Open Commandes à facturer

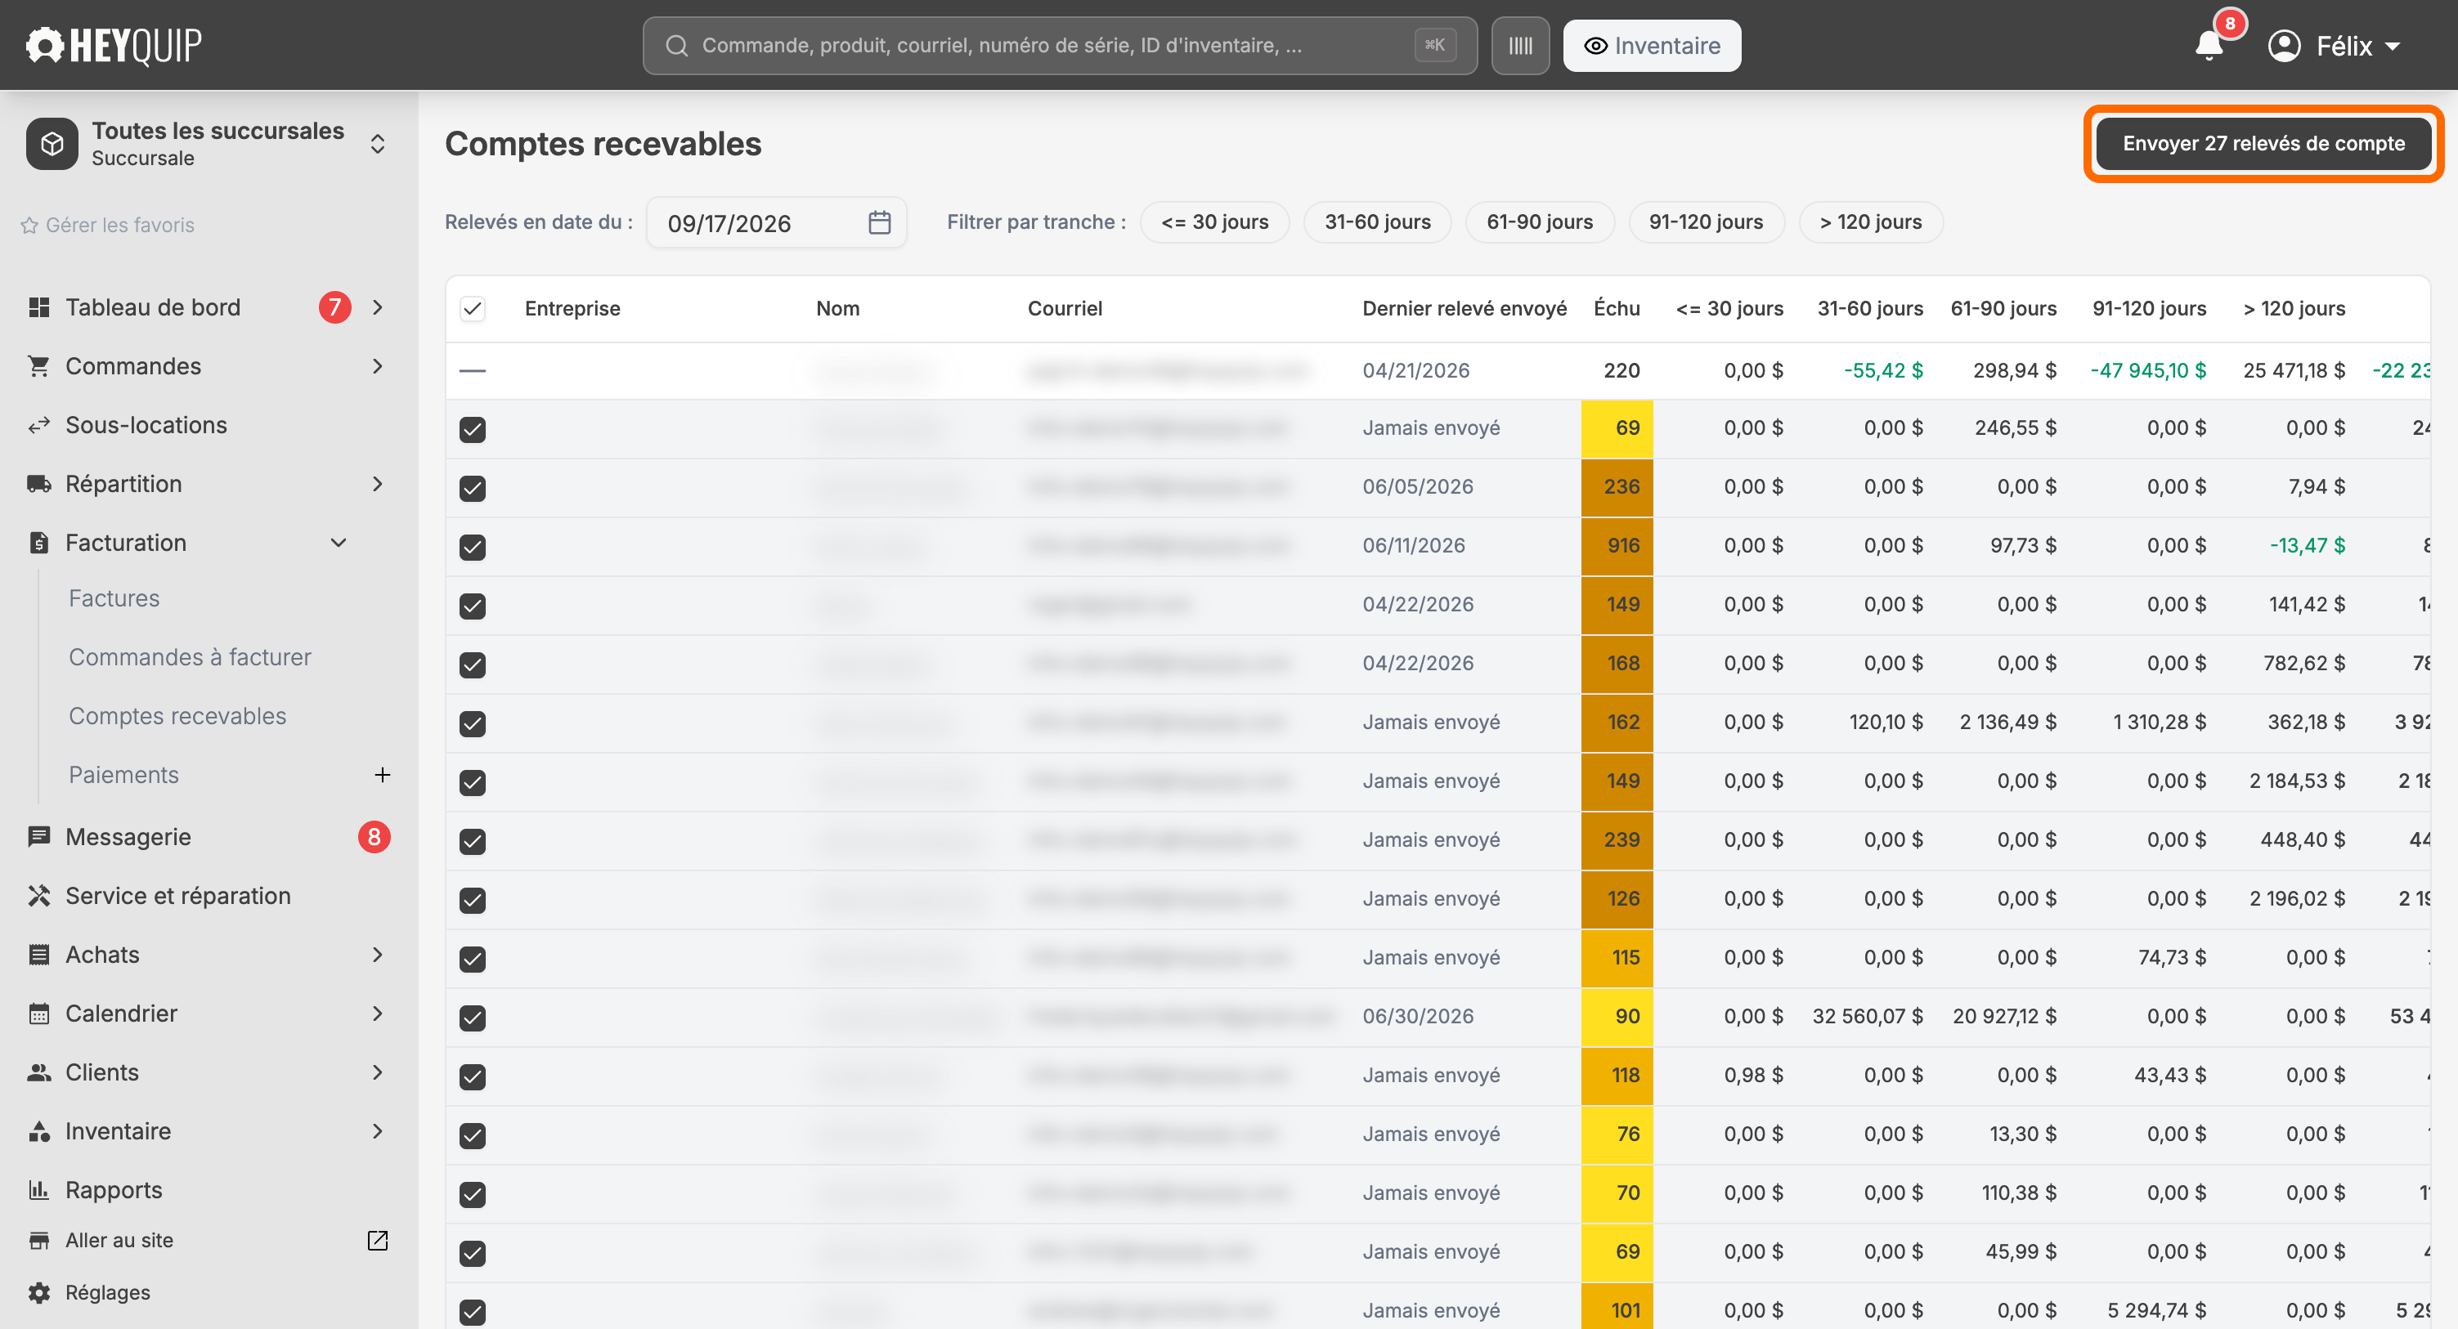click(x=190, y=657)
